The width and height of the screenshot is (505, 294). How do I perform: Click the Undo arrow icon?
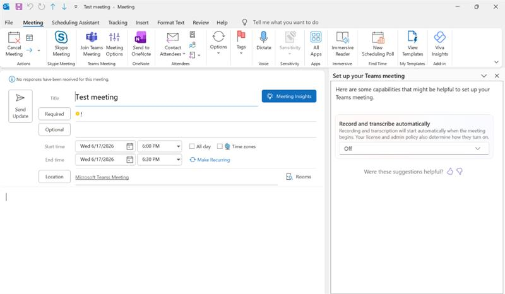[x=30, y=7]
